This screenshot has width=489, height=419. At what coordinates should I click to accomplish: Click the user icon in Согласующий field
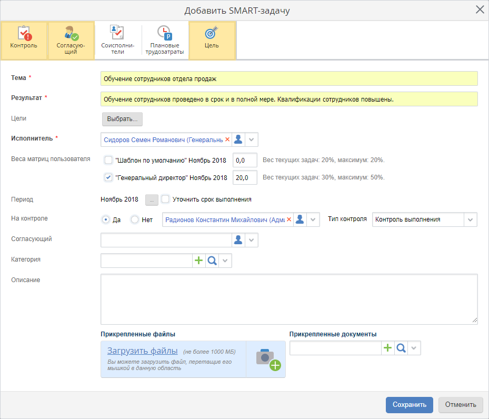click(238, 240)
